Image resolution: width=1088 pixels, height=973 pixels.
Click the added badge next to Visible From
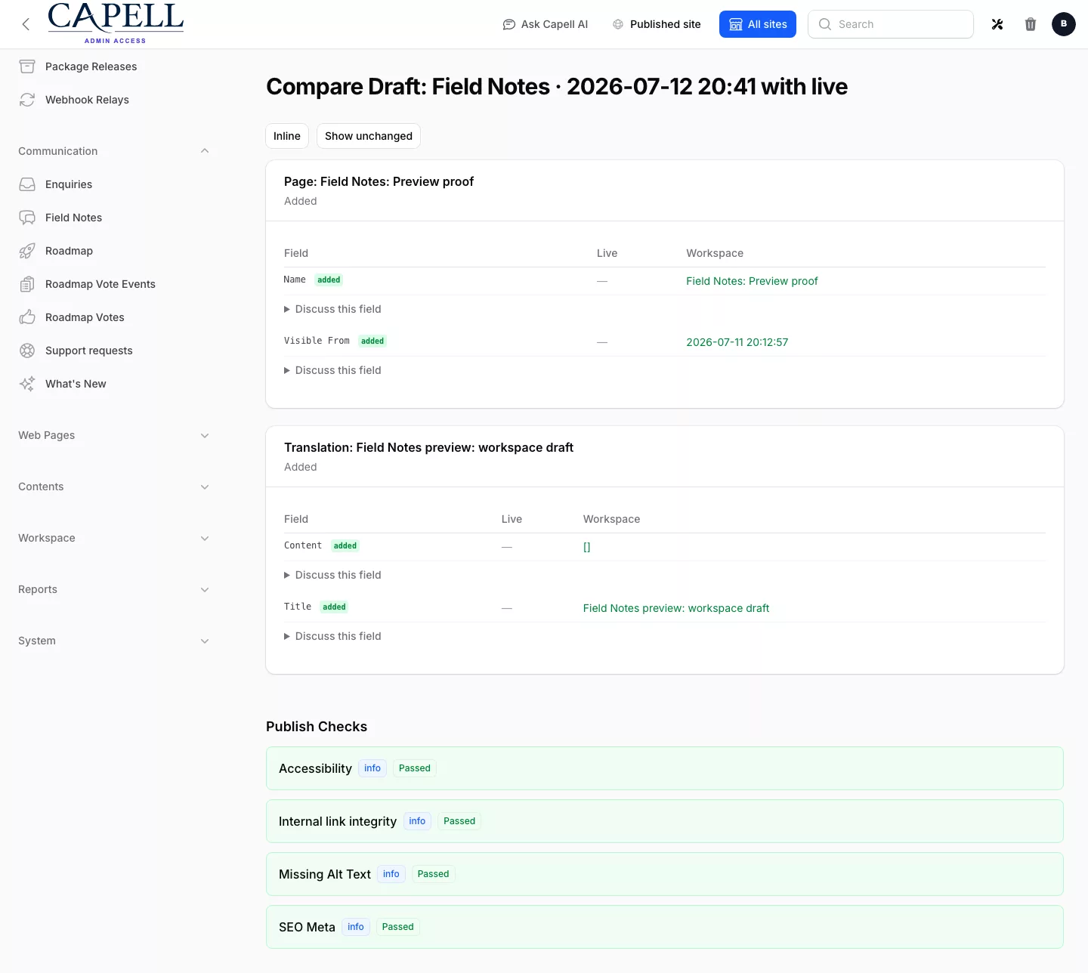tap(372, 341)
